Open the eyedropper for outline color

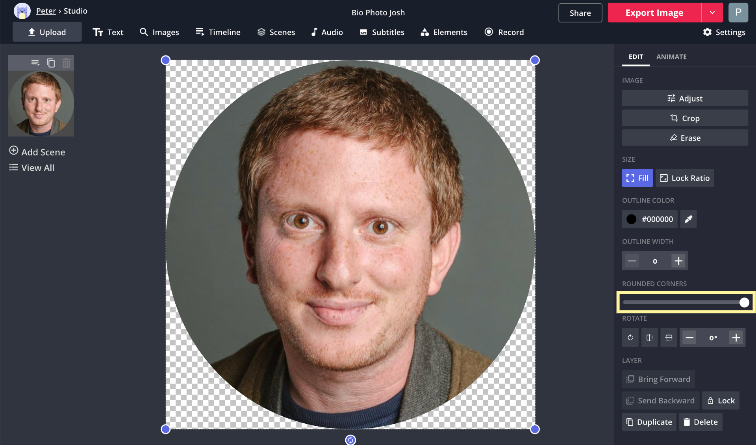688,219
